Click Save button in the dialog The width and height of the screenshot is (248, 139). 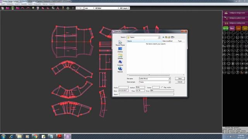(x=180, y=78)
